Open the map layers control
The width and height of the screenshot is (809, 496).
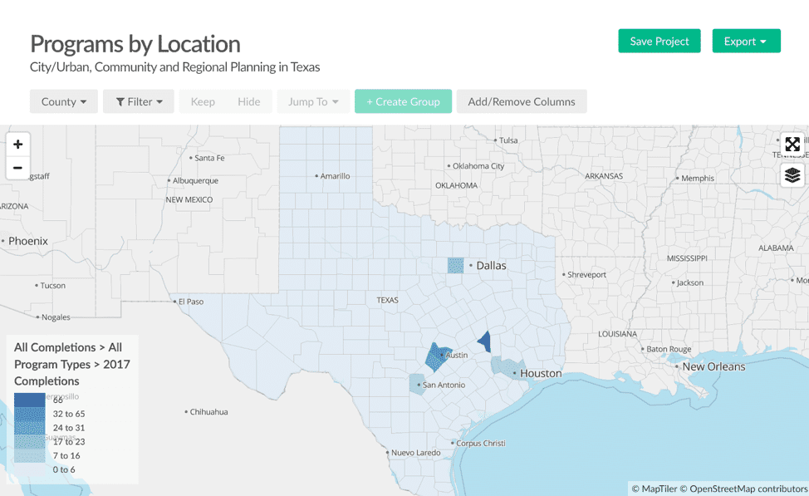coord(792,174)
